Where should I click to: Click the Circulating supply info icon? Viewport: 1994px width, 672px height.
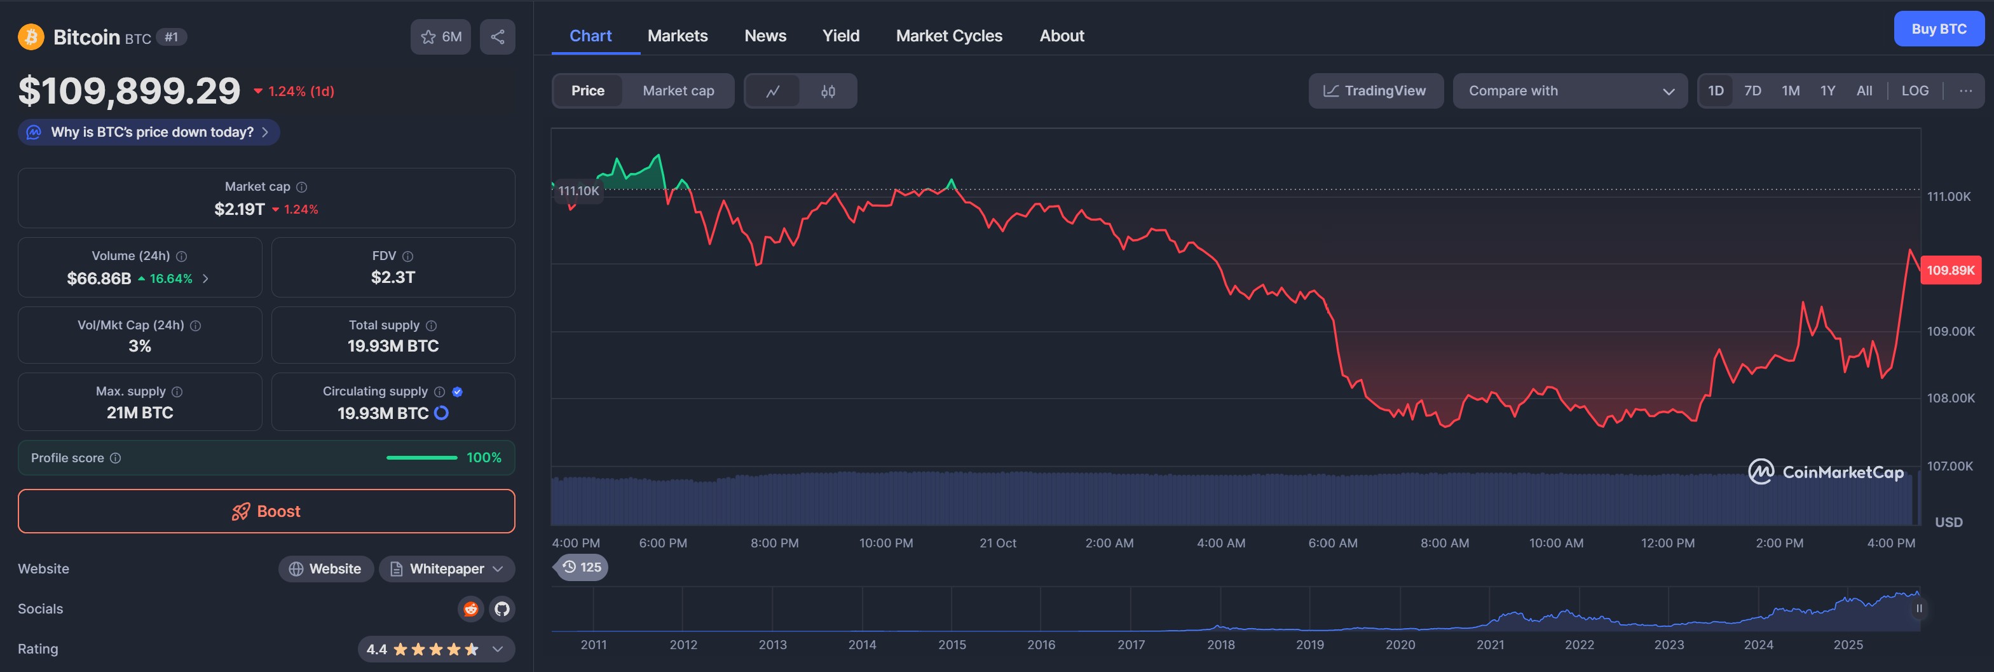coord(440,392)
